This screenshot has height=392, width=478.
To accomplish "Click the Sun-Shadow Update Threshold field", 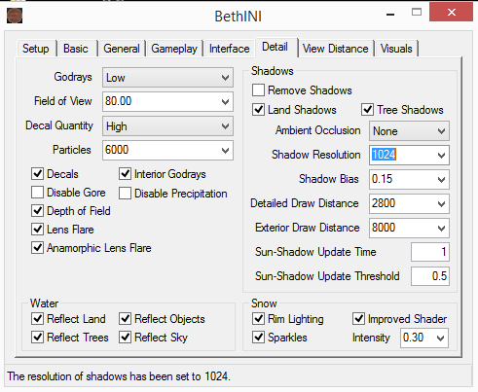I will [x=430, y=276].
